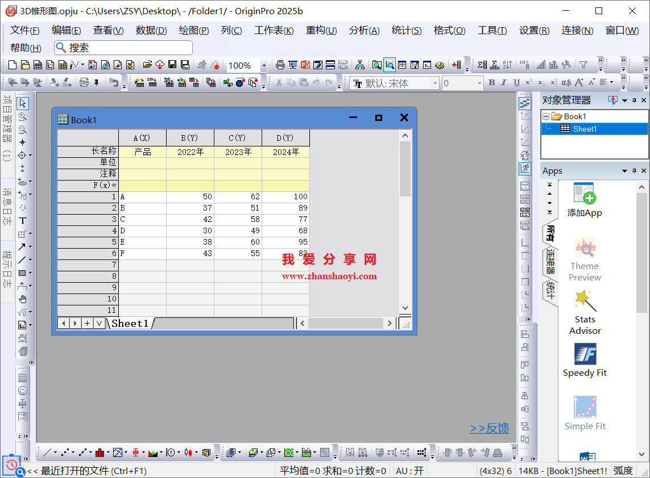This screenshot has width=650, height=478.
Task: Click the >>反馈 feedback link
Action: 489,429
